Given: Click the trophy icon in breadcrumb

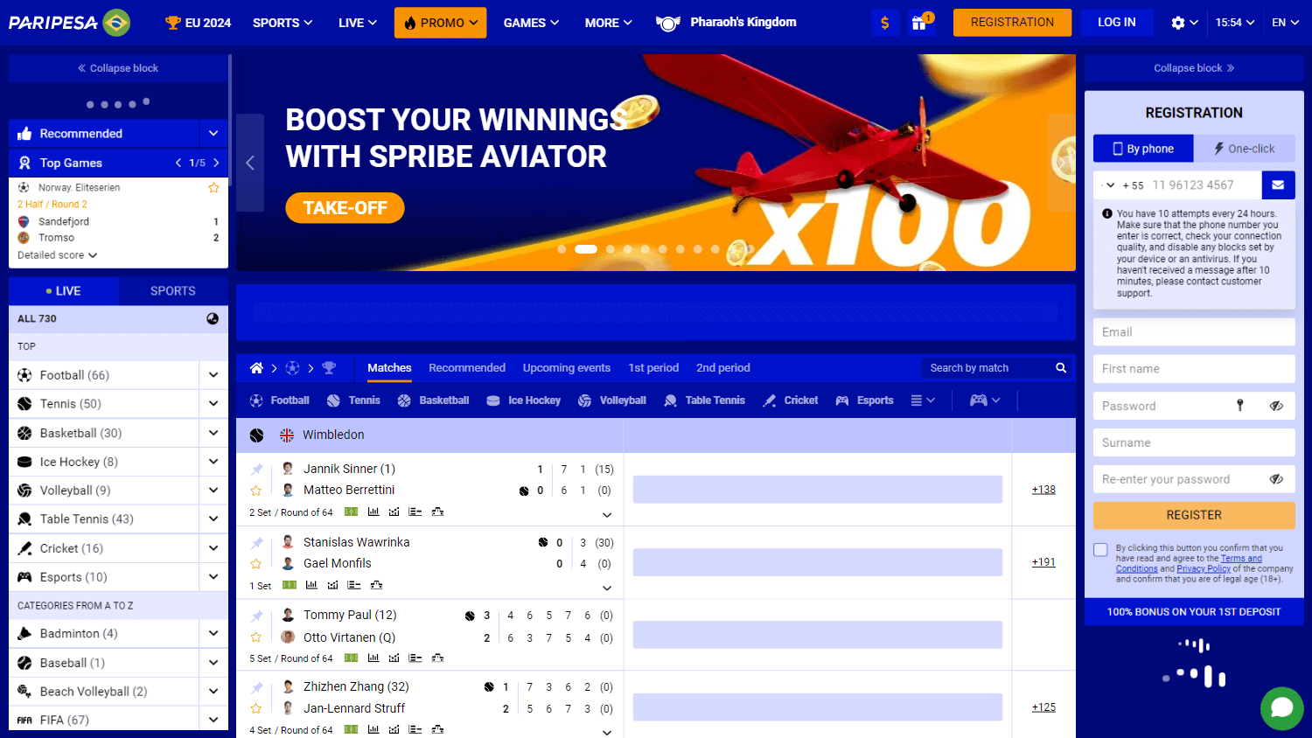Looking at the screenshot, I should coord(329,368).
